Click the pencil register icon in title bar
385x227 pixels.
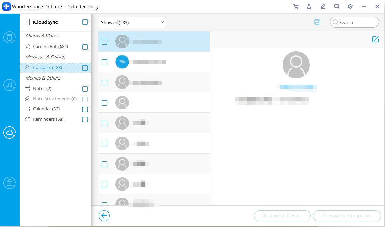click(x=323, y=6)
